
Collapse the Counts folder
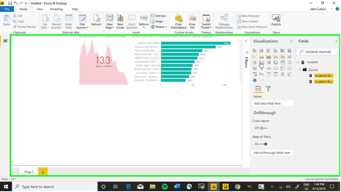click(300, 70)
